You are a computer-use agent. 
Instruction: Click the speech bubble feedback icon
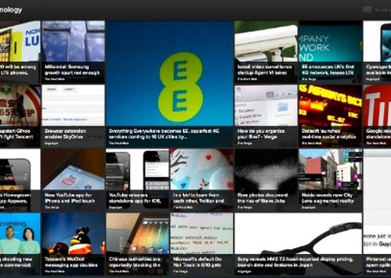(367, 10)
